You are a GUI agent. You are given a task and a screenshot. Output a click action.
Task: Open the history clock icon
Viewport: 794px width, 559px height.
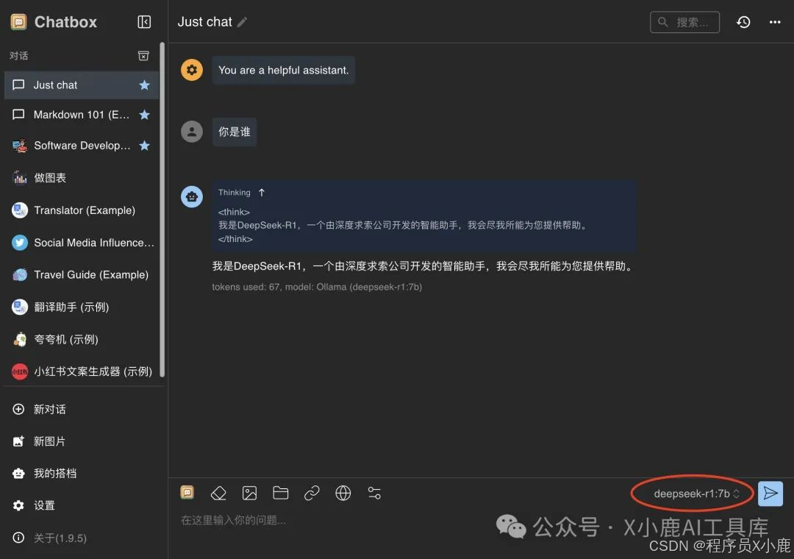click(x=743, y=22)
